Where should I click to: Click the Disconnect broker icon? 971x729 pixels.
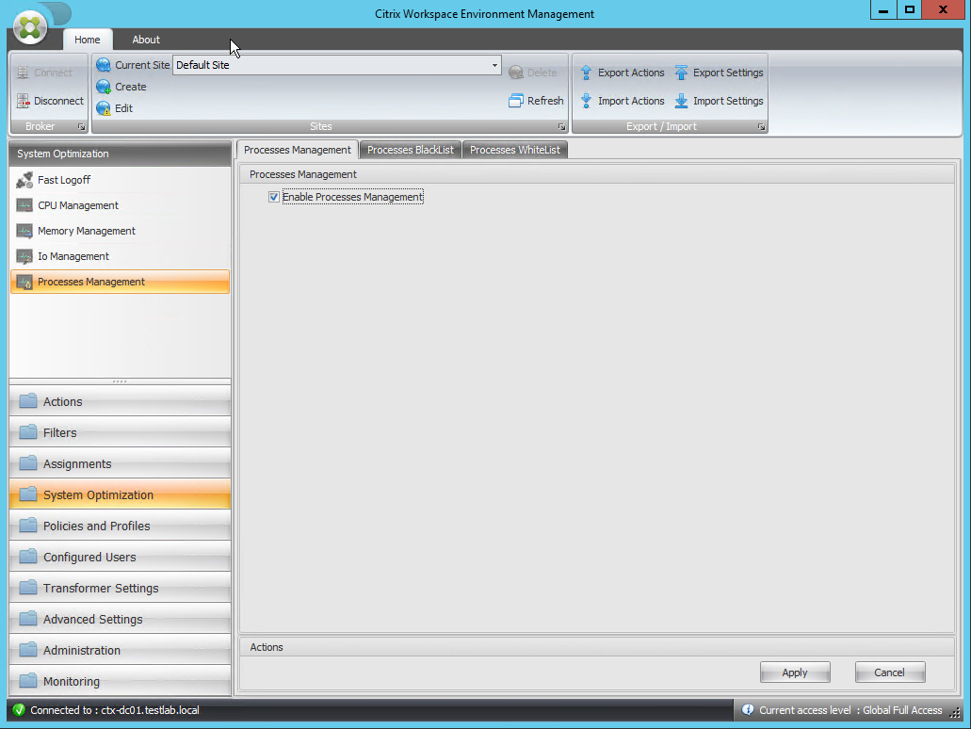click(23, 101)
